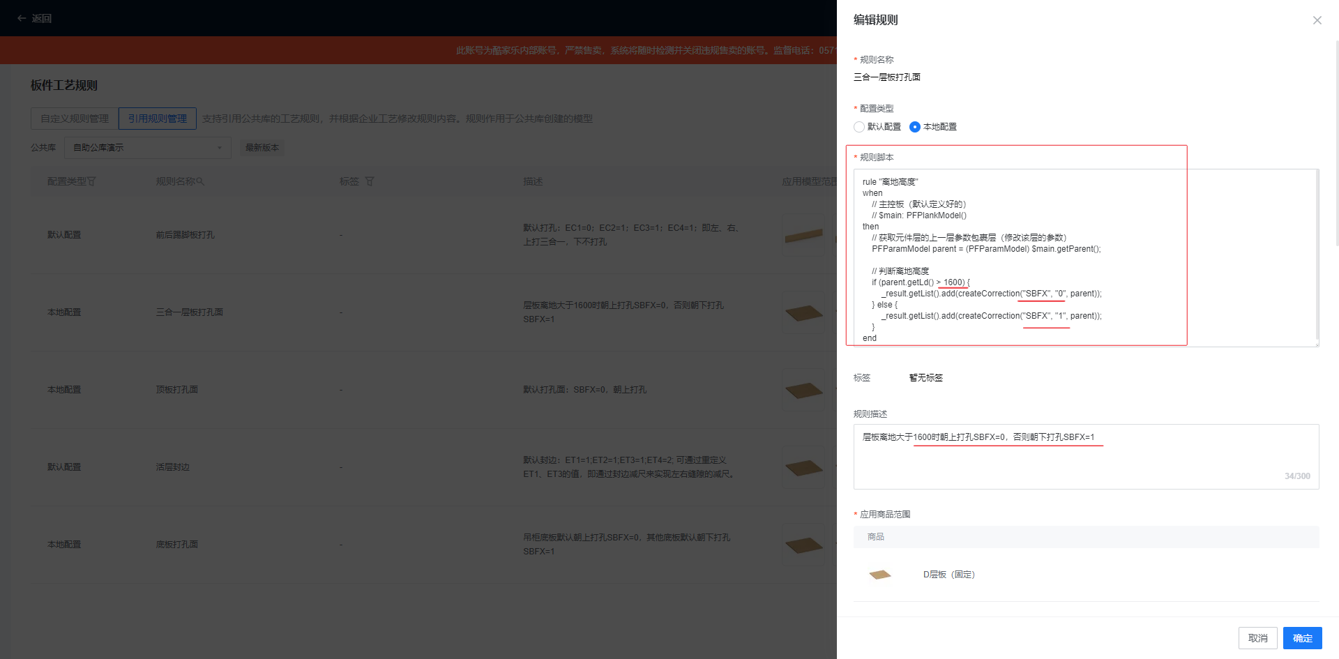The height and width of the screenshot is (659, 1339).
Task: Click the 规则名称 field showing 三合一层板打孔面
Action: pyautogui.click(x=887, y=77)
